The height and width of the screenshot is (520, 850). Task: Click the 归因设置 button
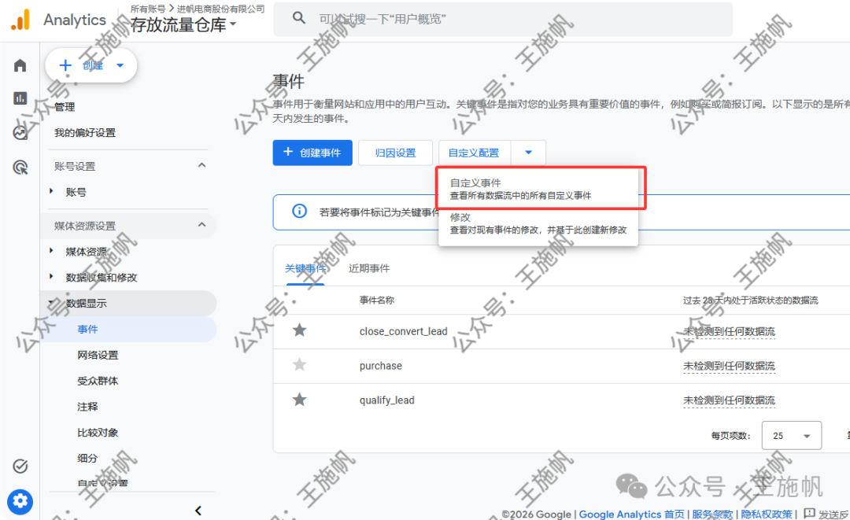coord(395,153)
